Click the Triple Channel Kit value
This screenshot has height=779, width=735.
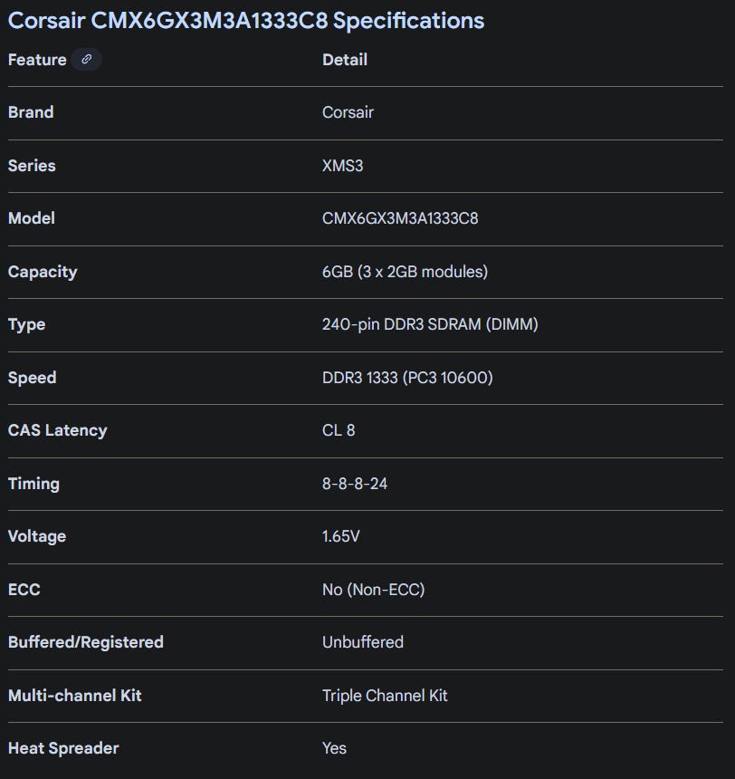tap(385, 696)
